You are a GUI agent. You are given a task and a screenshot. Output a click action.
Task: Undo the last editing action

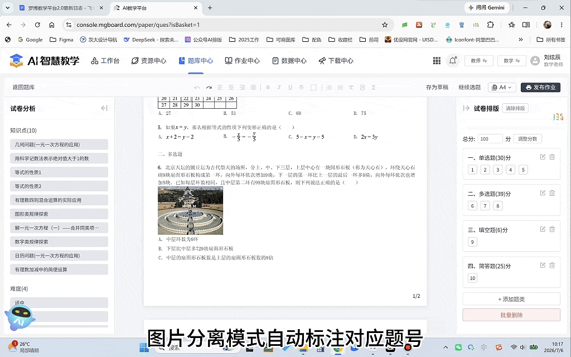(197, 88)
